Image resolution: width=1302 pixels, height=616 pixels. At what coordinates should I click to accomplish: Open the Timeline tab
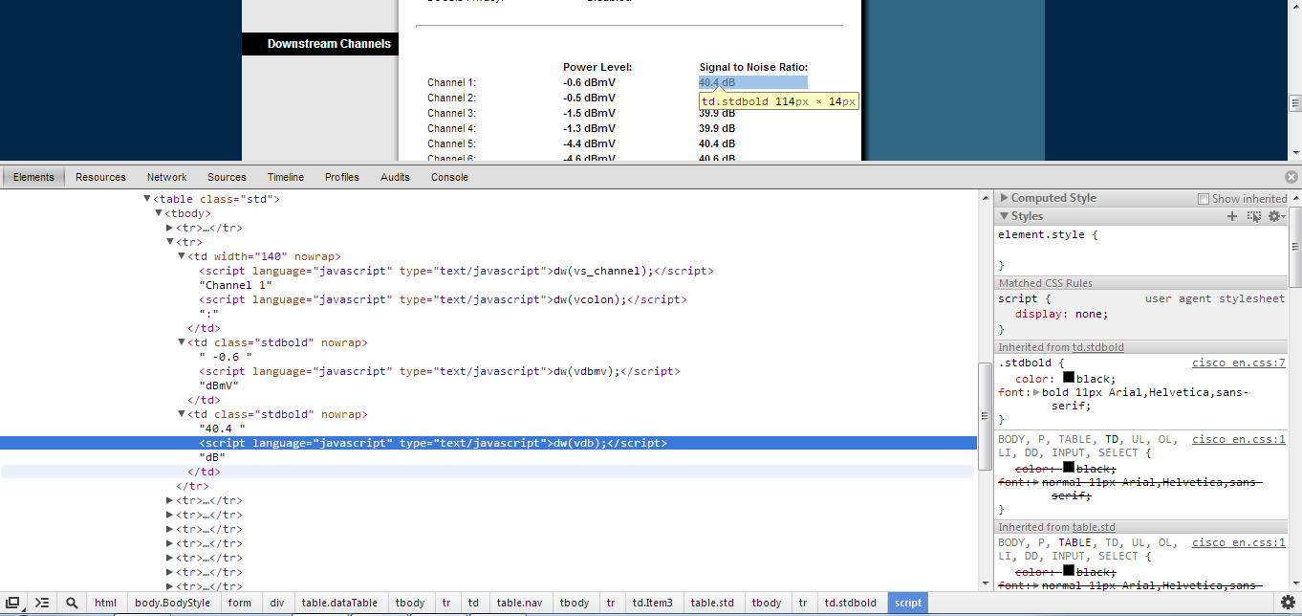[285, 177]
